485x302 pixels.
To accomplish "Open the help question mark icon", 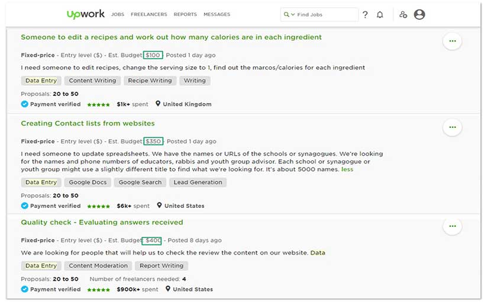I will tap(366, 15).
